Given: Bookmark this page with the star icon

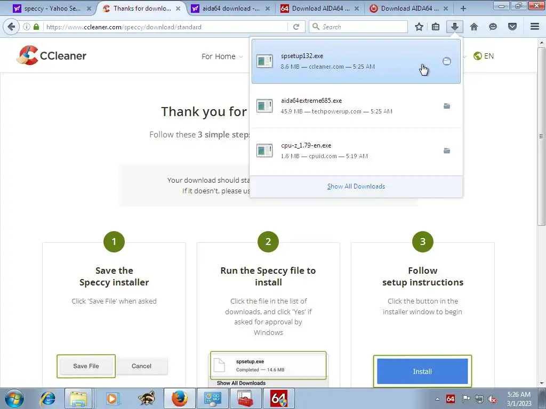Looking at the screenshot, I should point(419,27).
